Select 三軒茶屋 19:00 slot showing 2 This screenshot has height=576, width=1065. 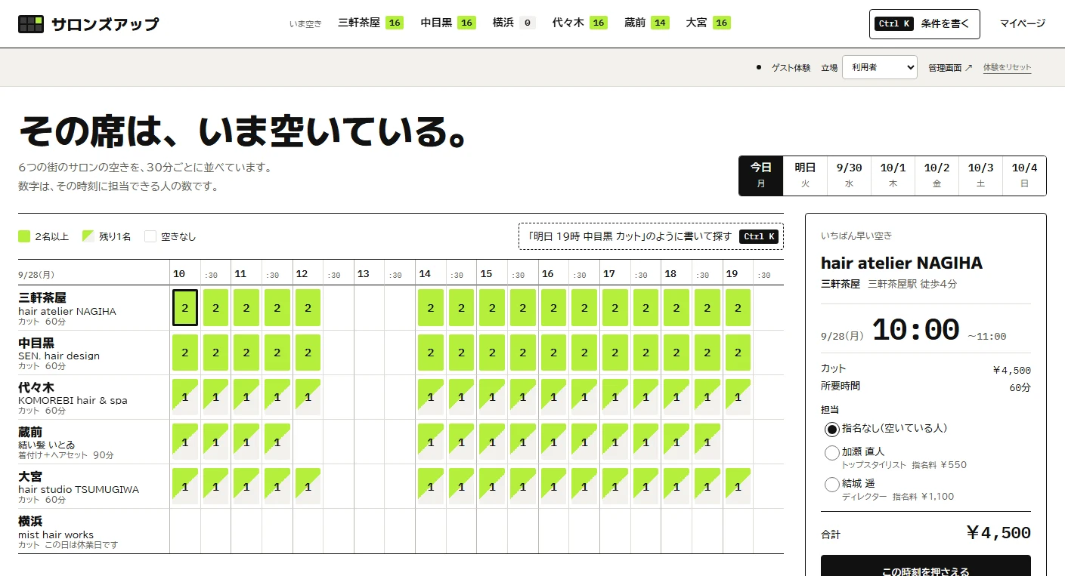point(738,308)
